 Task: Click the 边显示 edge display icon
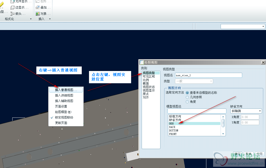point(12,7)
